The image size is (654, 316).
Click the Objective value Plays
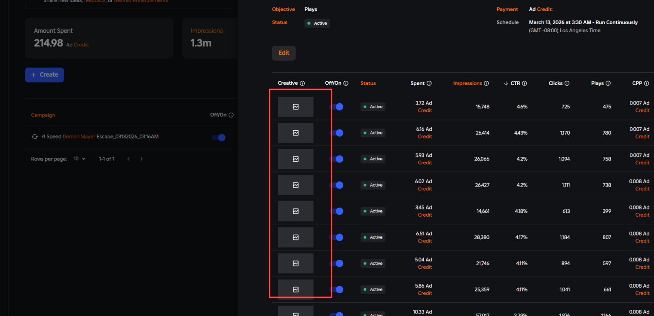pos(311,9)
